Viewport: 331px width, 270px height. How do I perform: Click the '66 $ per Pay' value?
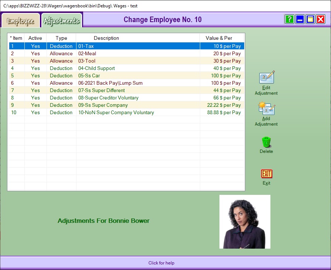[x=227, y=98]
